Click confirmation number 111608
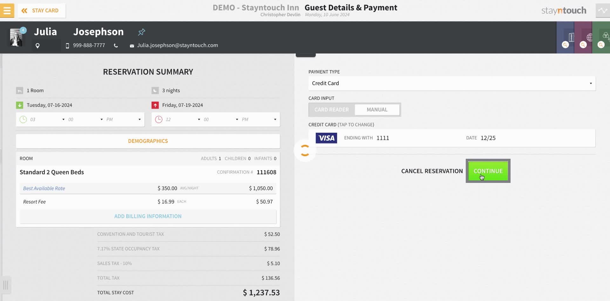610x301 pixels. coord(266,172)
